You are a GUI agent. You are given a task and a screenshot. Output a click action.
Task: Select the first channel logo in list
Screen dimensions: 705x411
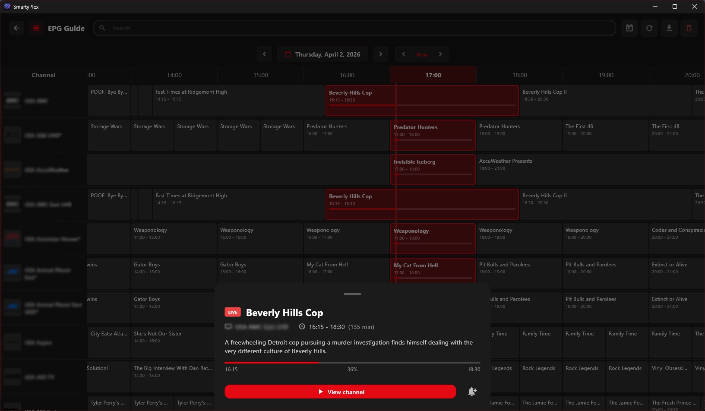click(x=13, y=101)
